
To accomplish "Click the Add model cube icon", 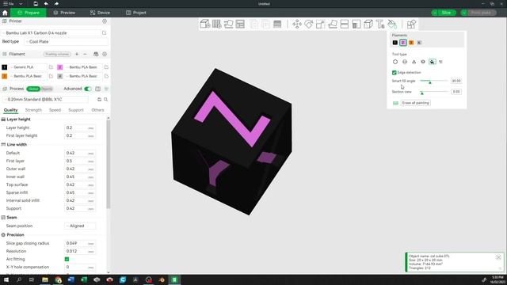I will [205, 24].
